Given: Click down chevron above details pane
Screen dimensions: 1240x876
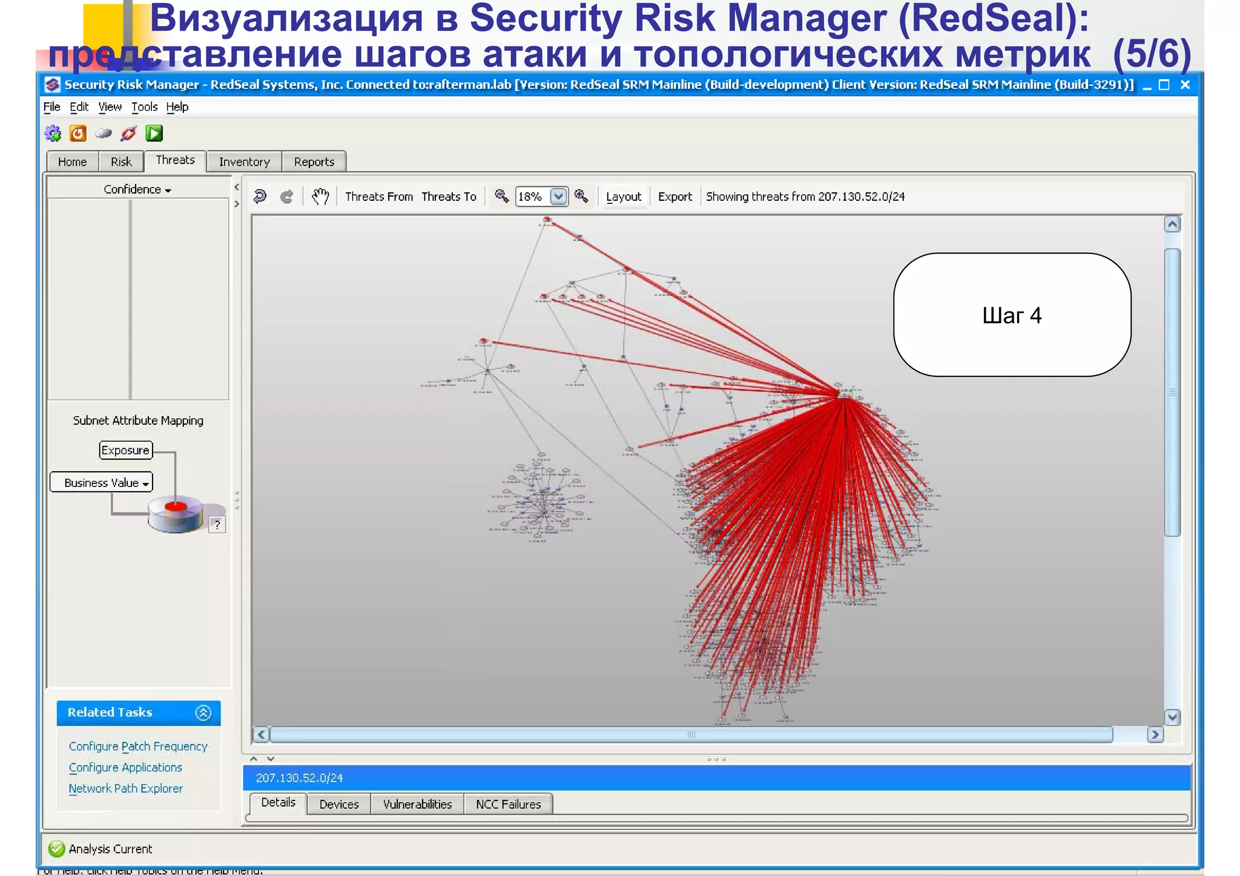Looking at the screenshot, I should [x=271, y=759].
